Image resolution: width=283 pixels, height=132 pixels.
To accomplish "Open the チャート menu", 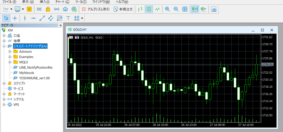I will click(62, 2).
